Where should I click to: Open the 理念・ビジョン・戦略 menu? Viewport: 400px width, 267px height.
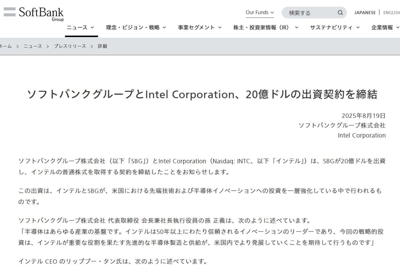click(x=136, y=27)
